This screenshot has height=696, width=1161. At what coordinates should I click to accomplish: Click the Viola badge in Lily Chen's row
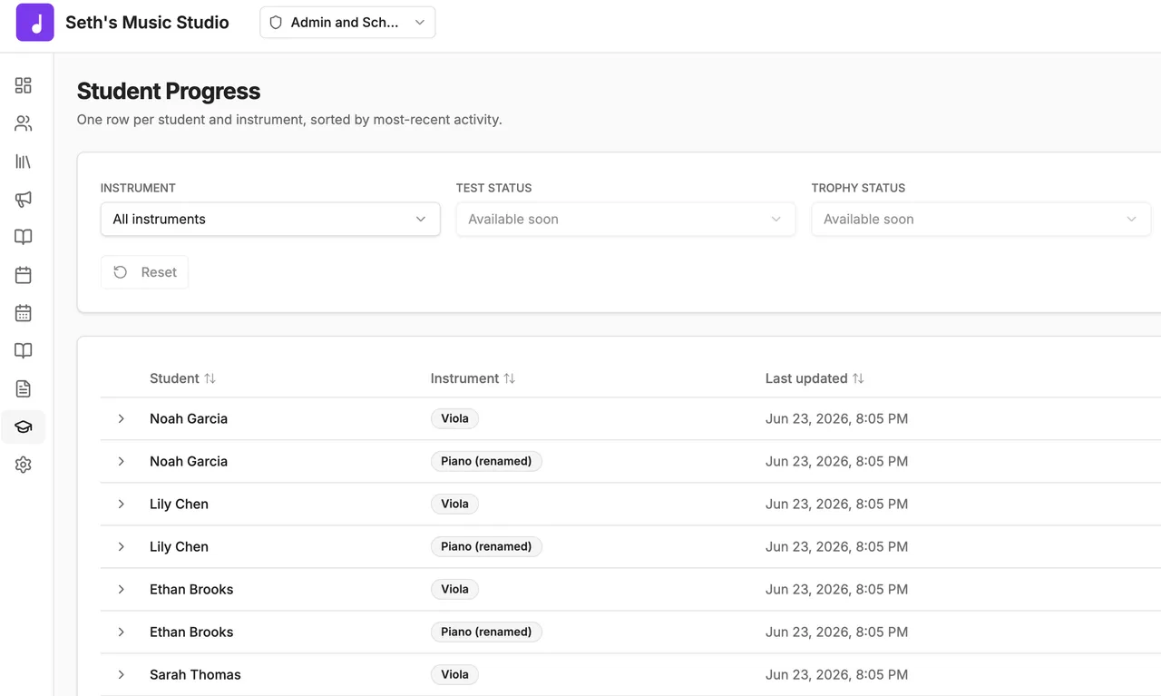(454, 504)
